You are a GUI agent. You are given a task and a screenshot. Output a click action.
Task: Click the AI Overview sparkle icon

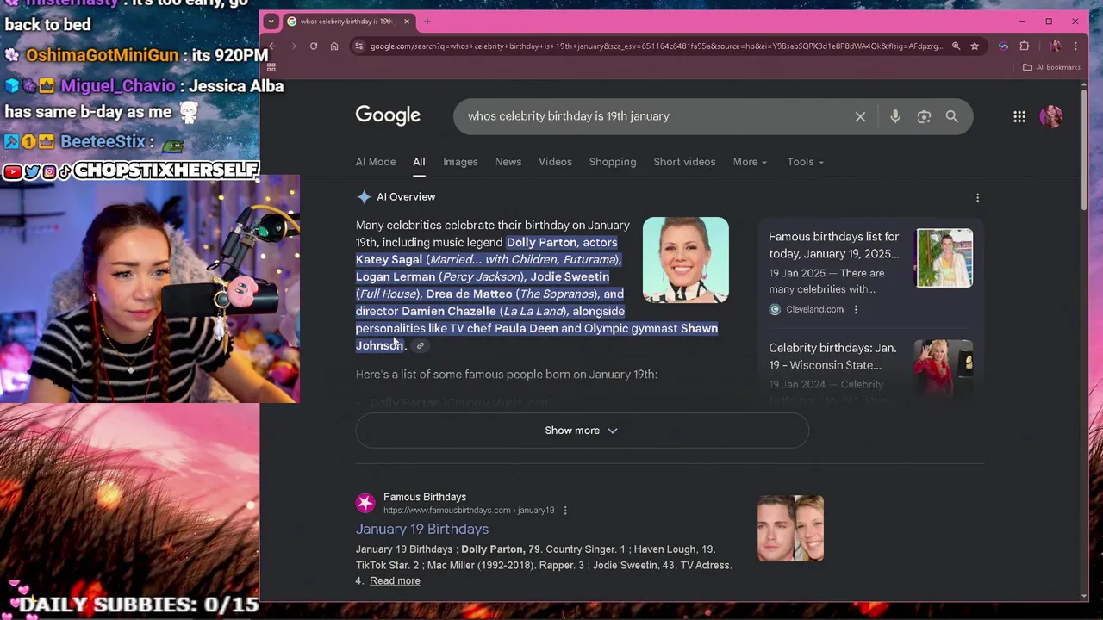[364, 197]
